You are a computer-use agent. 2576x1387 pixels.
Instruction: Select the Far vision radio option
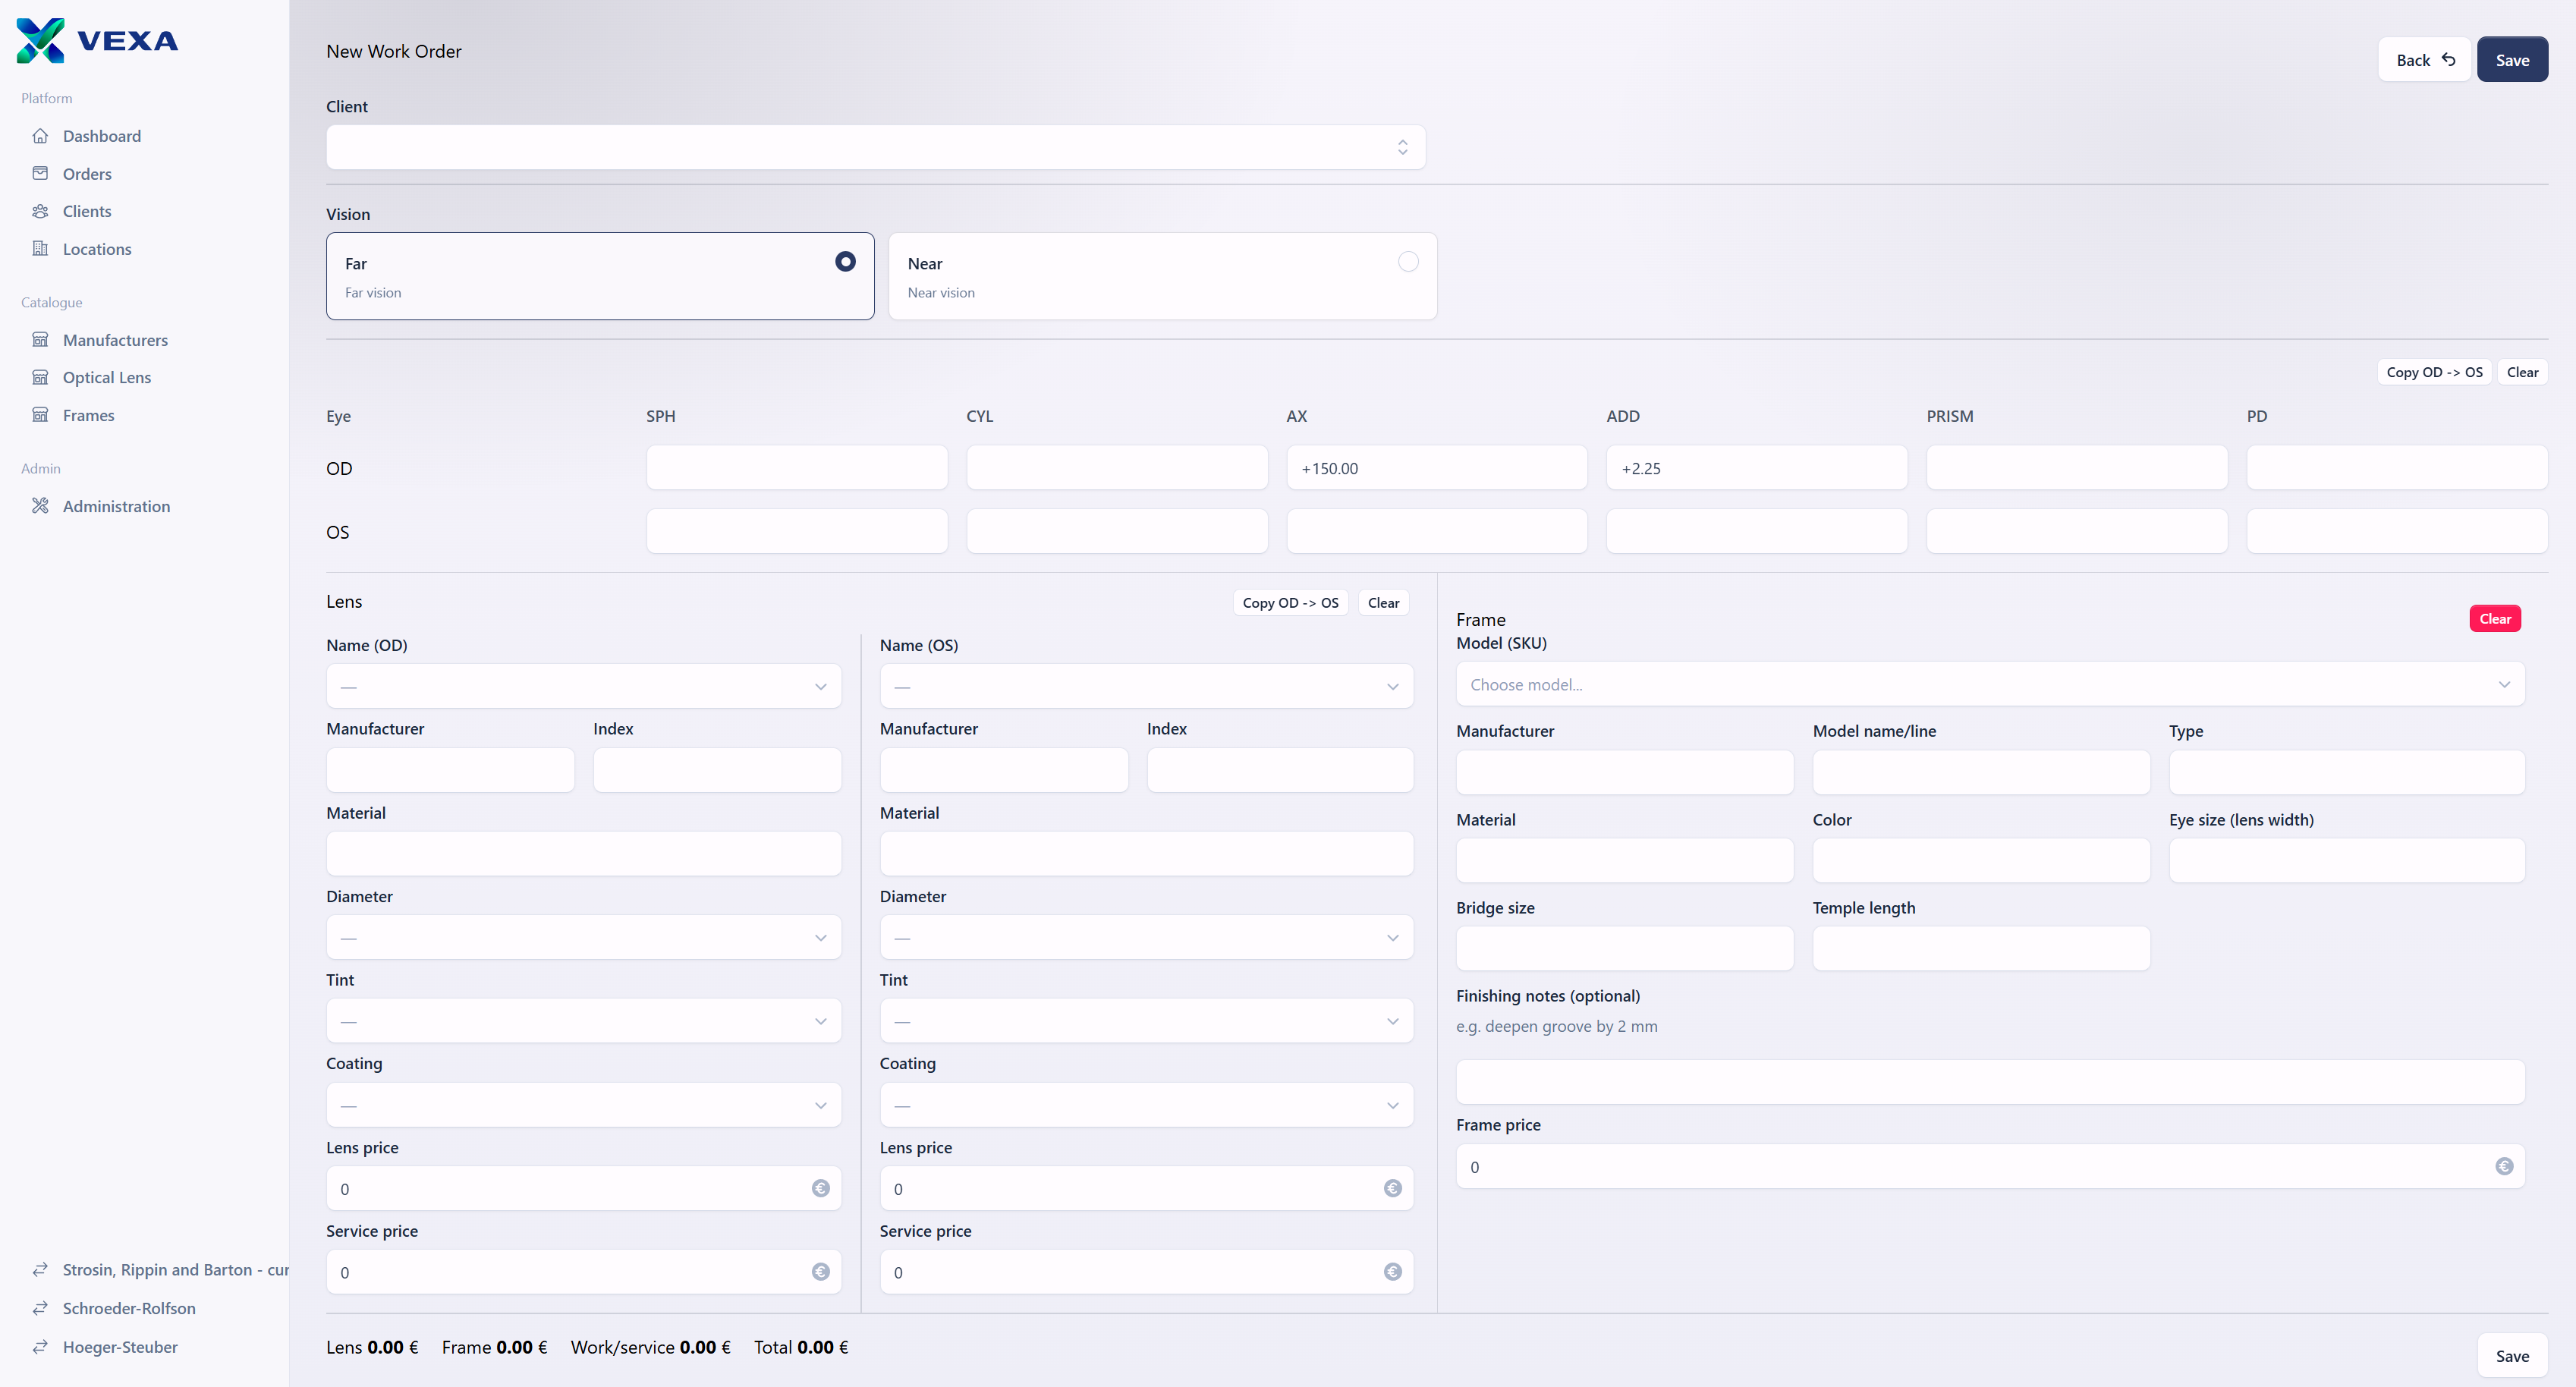pos(845,262)
